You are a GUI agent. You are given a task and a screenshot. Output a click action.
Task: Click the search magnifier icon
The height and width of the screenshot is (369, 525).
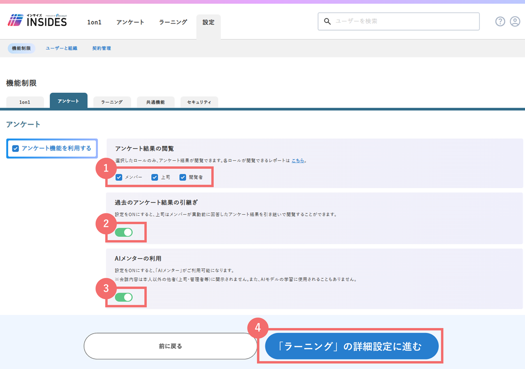pyautogui.click(x=327, y=21)
